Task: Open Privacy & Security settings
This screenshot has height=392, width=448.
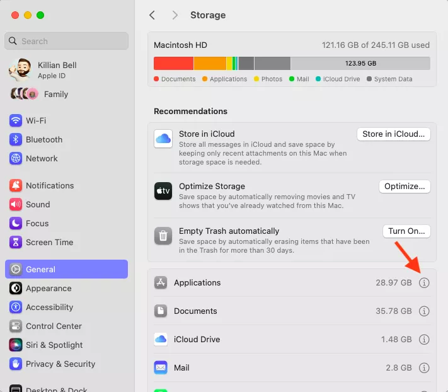Action: point(60,364)
